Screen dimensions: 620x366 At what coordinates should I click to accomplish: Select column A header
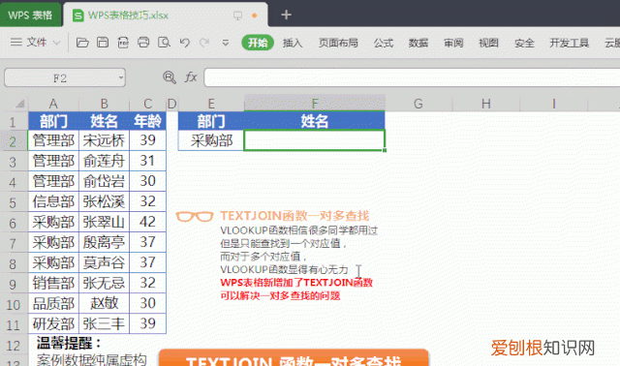pos(53,104)
